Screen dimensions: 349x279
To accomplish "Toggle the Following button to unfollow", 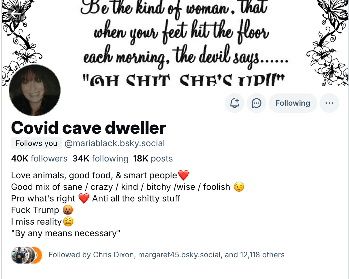I will pyautogui.click(x=293, y=103).
